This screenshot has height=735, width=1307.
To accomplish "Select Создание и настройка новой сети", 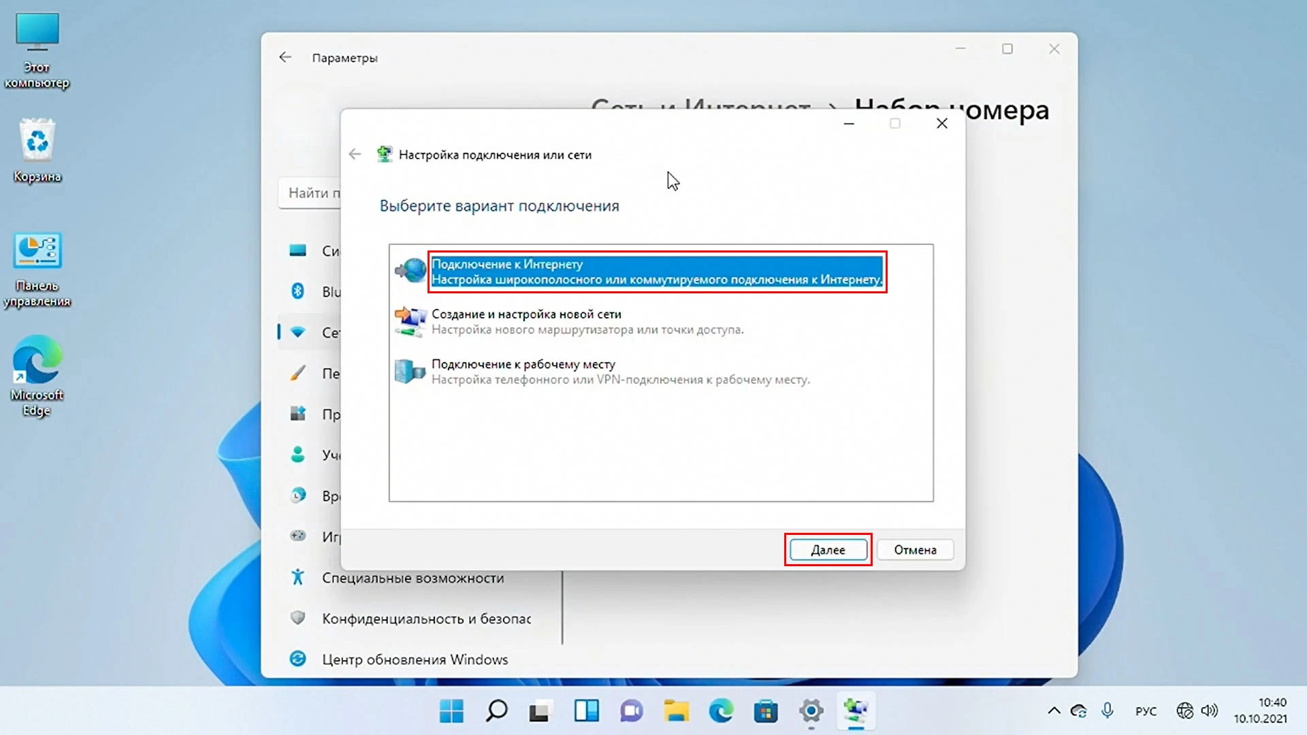I will (526, 314).
